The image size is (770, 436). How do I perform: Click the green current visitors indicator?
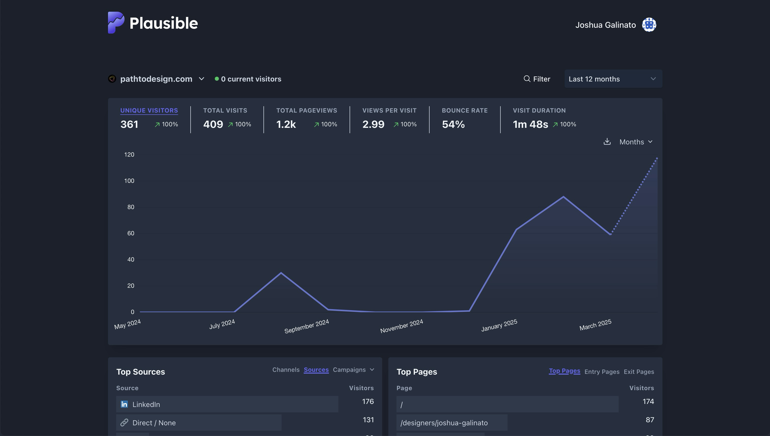point(217,79)
